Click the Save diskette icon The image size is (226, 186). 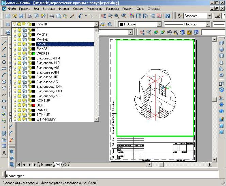(21, 16)
